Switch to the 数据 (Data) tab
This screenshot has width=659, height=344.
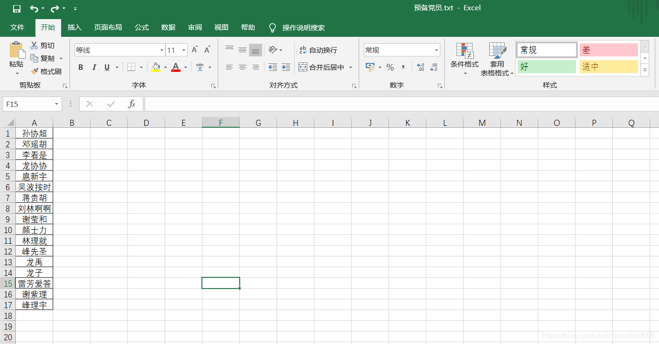tap(168, 28)
